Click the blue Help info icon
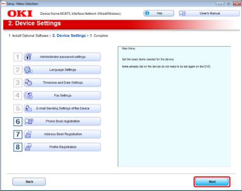Image resolution: width=242 pixels, height=191 pixels. (x=147, y=13)
